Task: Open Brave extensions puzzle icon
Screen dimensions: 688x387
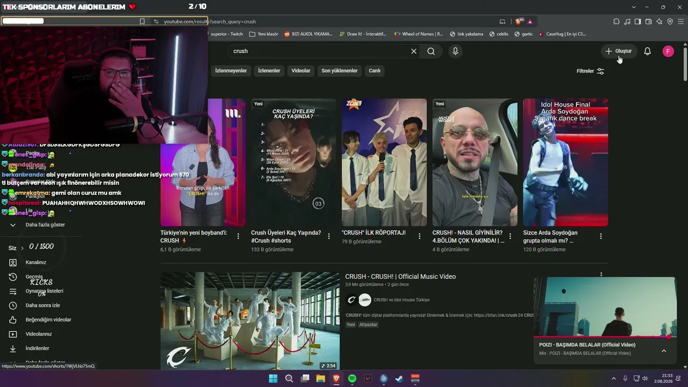Action: [616, 21]
